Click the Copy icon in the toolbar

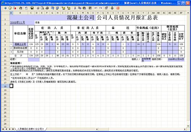point(80,8)
